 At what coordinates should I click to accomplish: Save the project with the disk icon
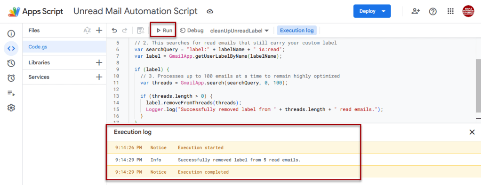tap(141, 31)
